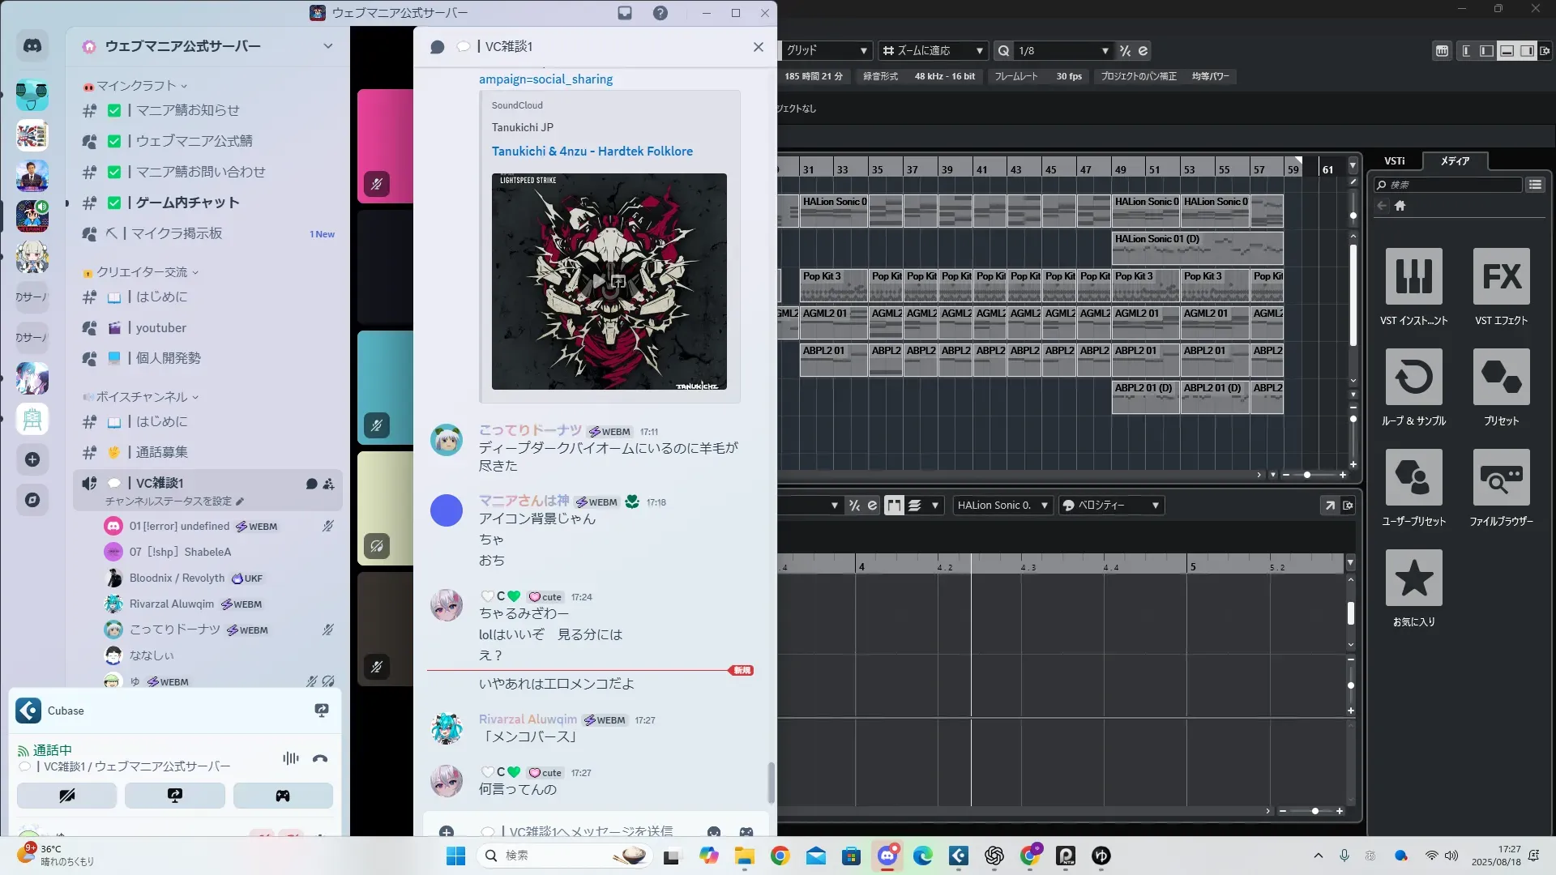Select the Media tab

coord(1455,161)
